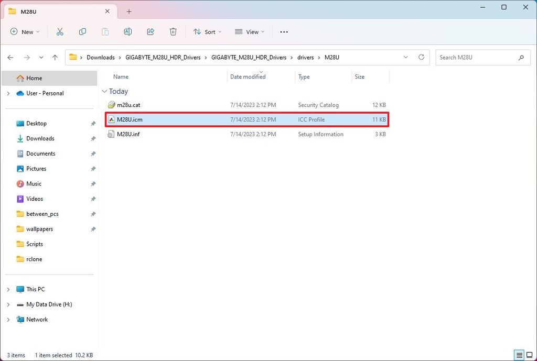Expand Network in the sidebar
The image size is (537, 361).
pos(7,320)
